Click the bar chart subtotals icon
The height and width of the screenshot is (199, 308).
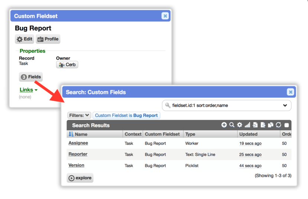(x=247, y=125)
